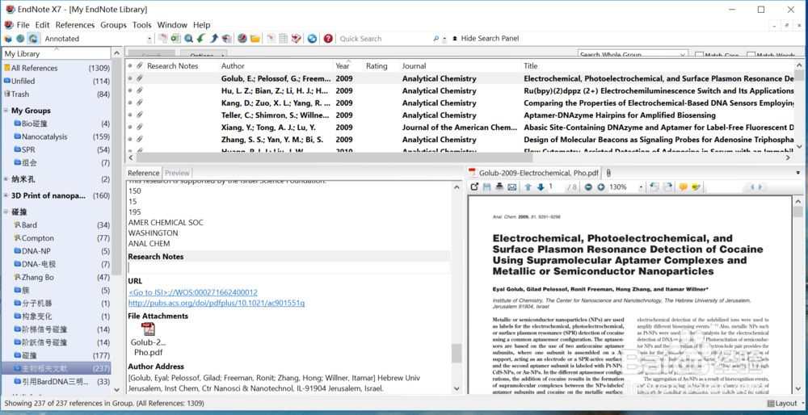Click the Return to Word Processor icon

pyautogui.click(x=296, y=39)
